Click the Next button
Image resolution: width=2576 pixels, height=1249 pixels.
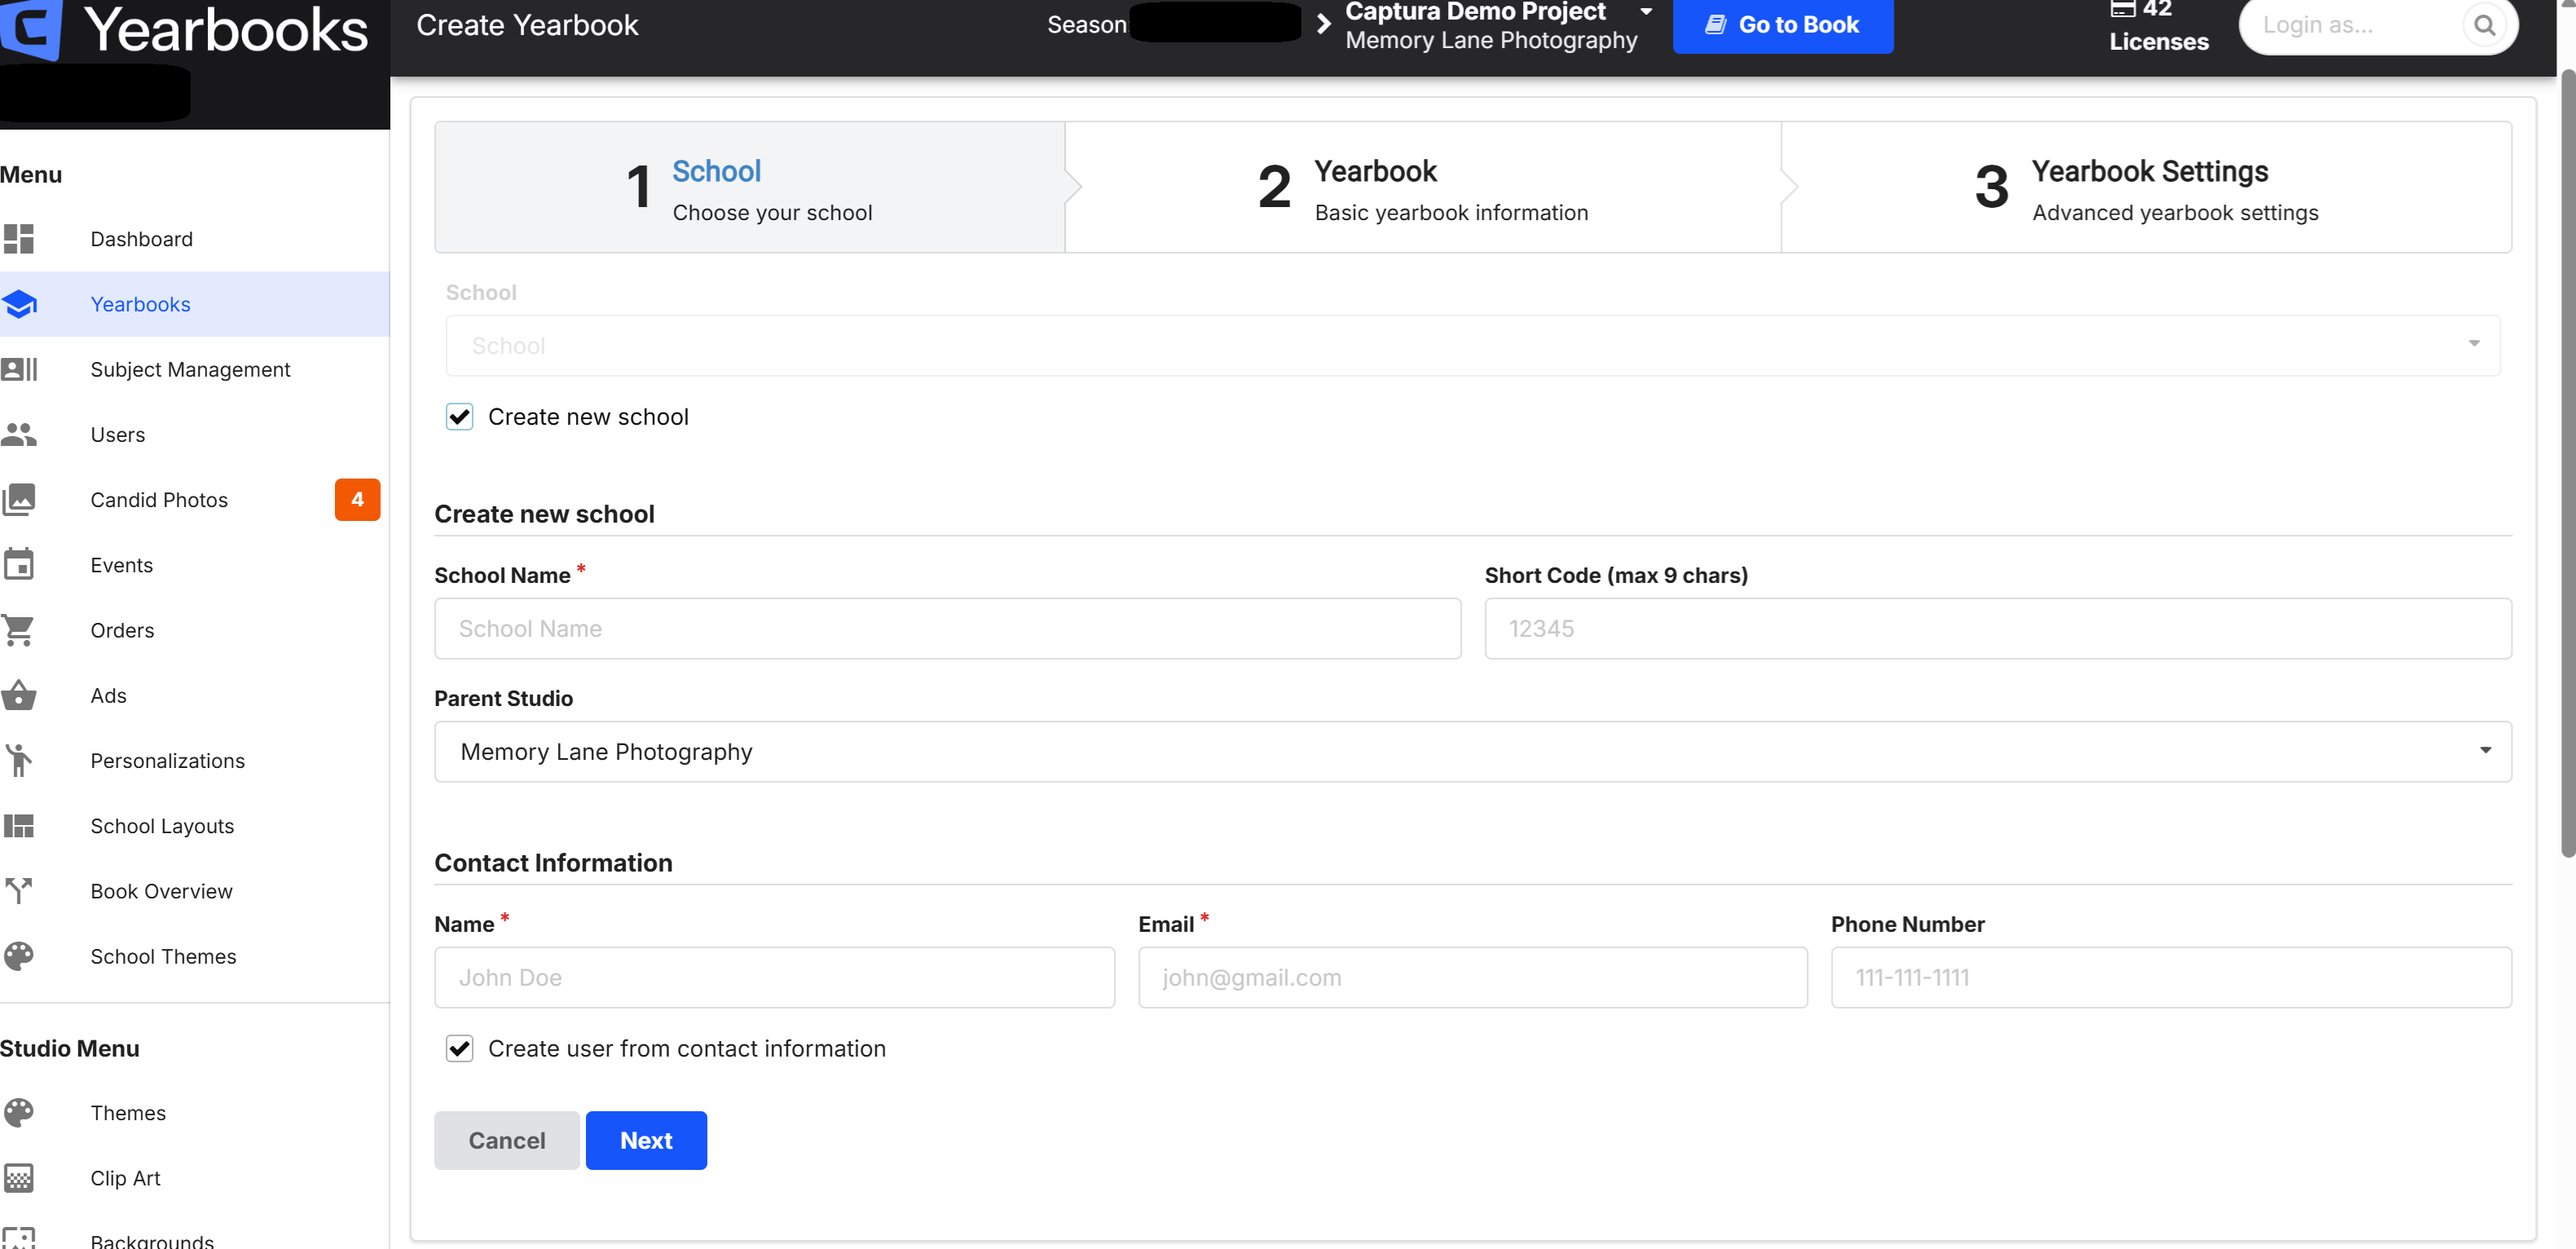point(646,1140)
